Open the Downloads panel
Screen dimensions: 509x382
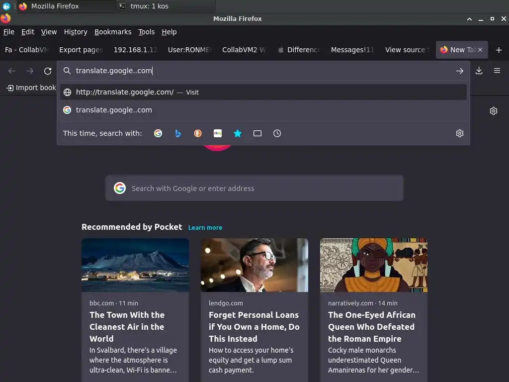click(x=479, y=71)
